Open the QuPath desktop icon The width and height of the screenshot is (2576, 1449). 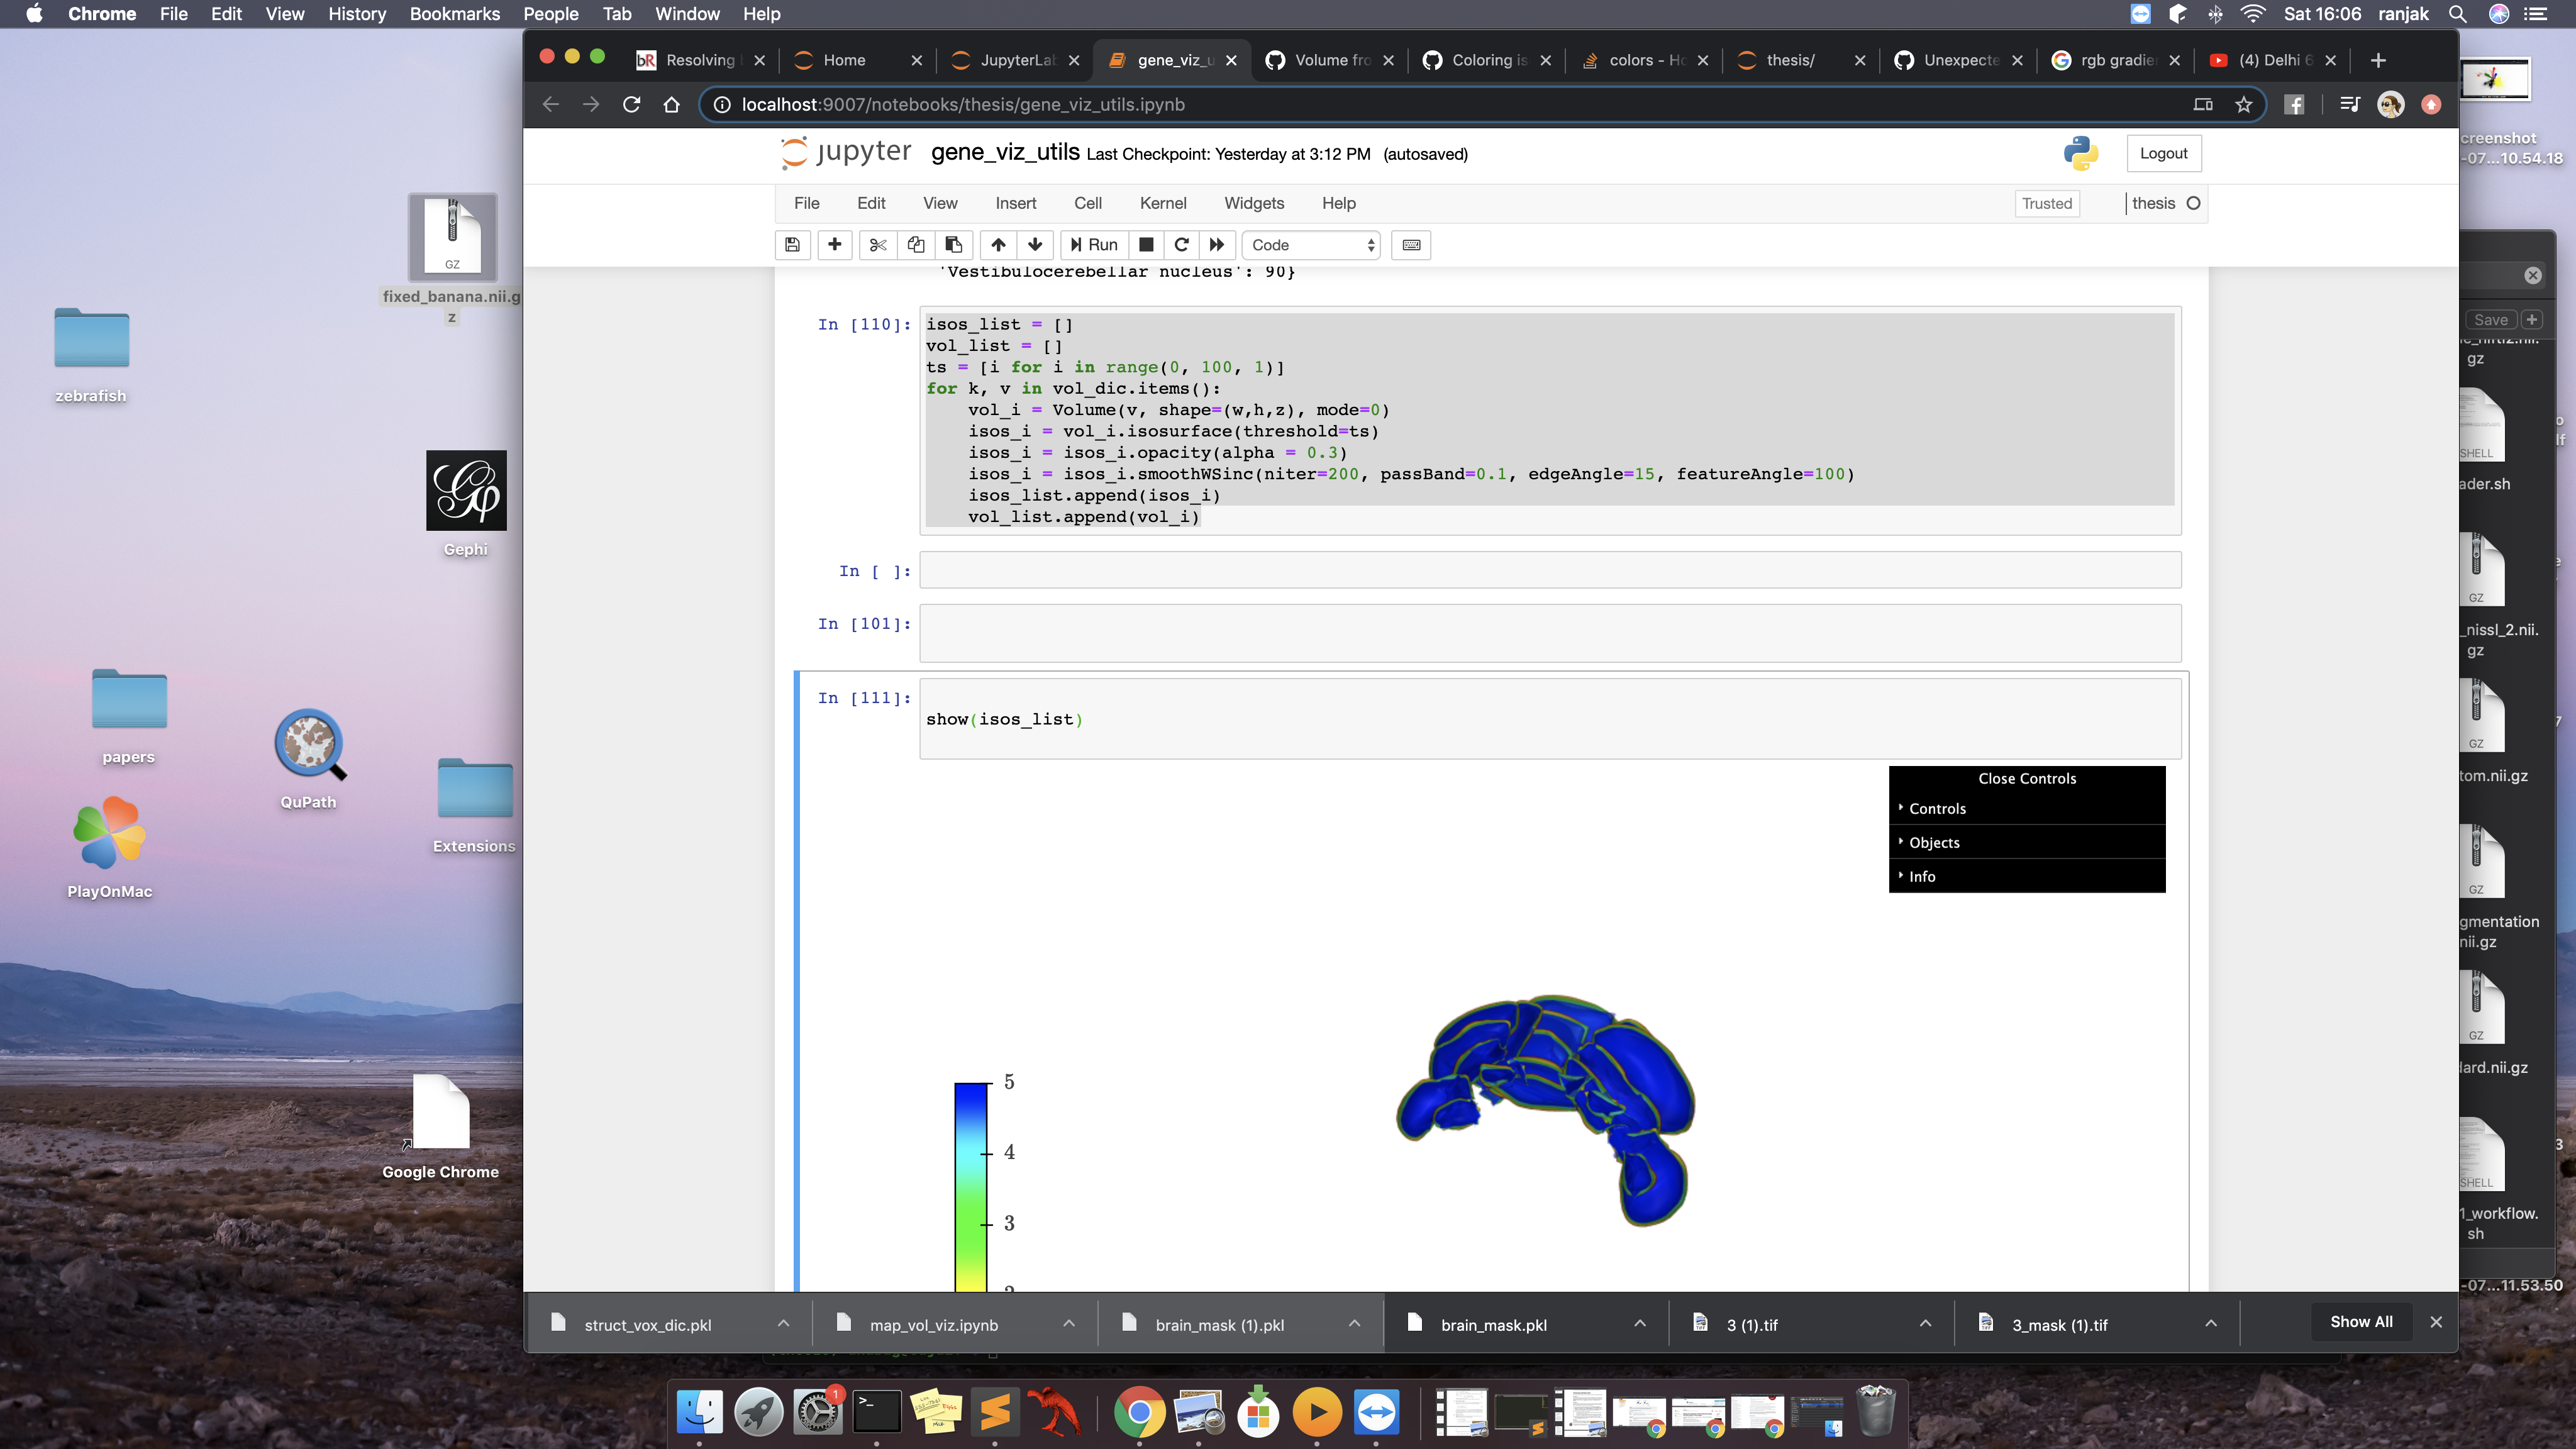pos(309,744)
